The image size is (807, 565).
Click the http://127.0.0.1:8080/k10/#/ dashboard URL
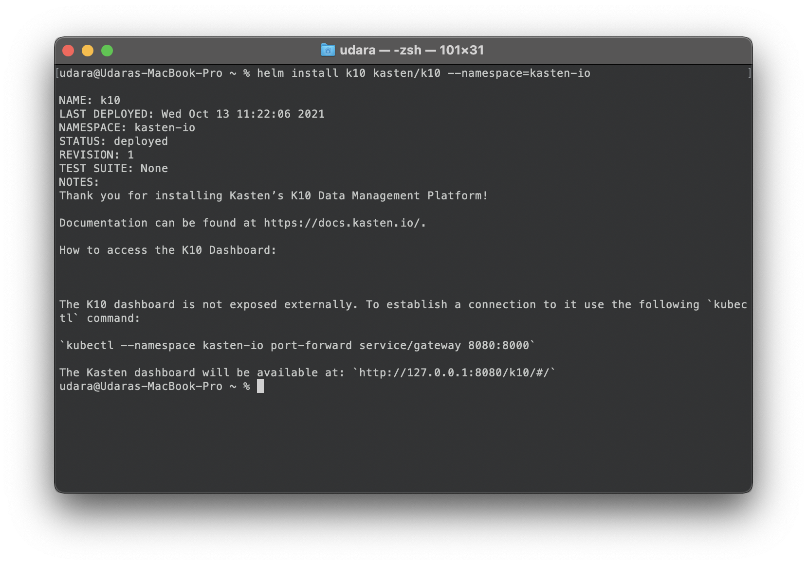tap(454, 373)
